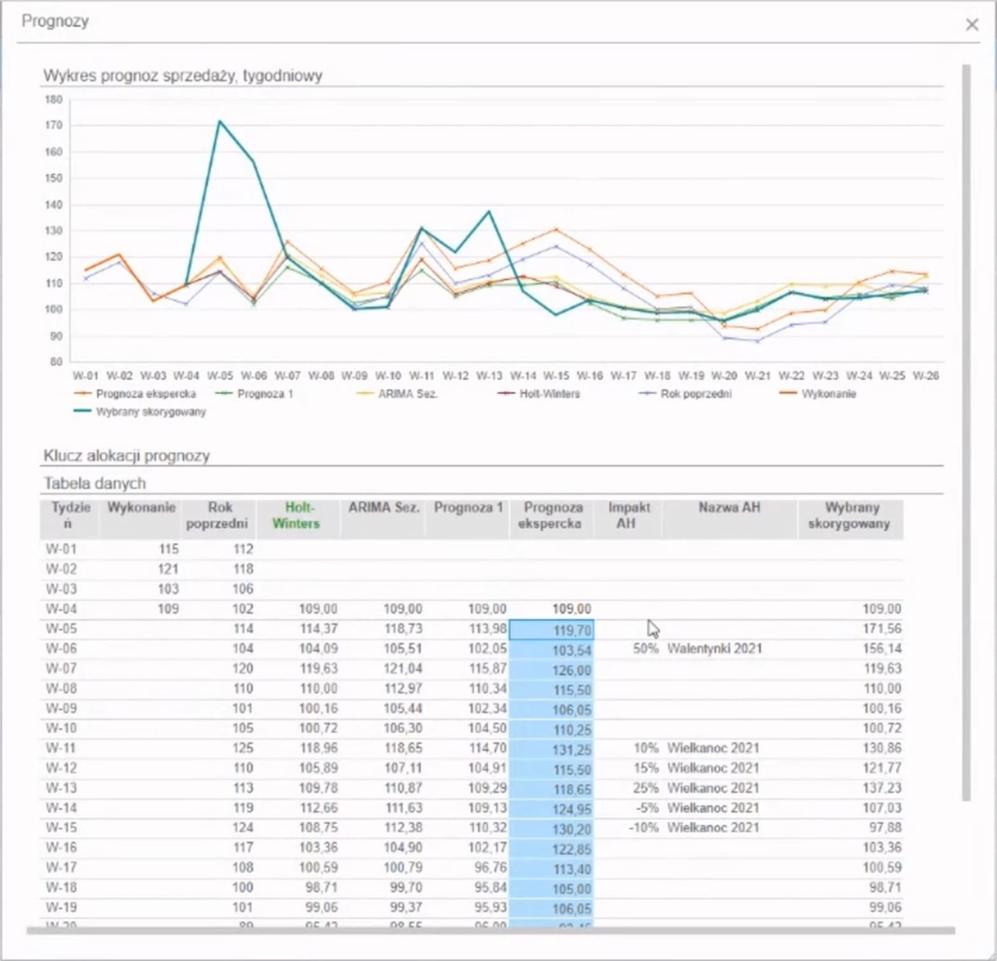Click Impact AH 50% cell for W-06
Viewport: 997px width, 961px height.
click(645, 649)
